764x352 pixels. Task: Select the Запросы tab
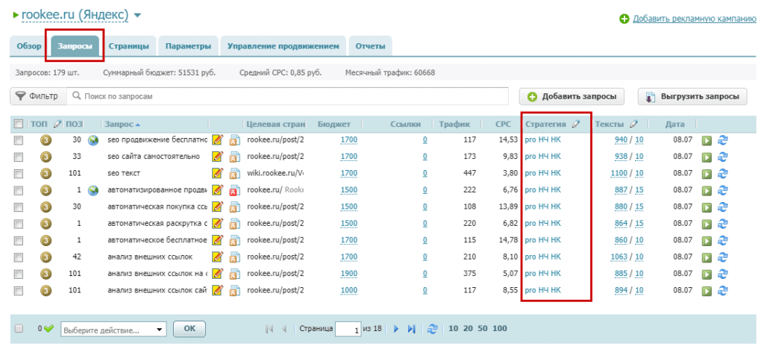point(75,47)
